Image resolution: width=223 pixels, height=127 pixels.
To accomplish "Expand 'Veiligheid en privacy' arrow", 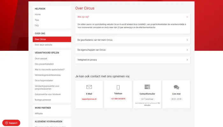I will pos(187,60).
